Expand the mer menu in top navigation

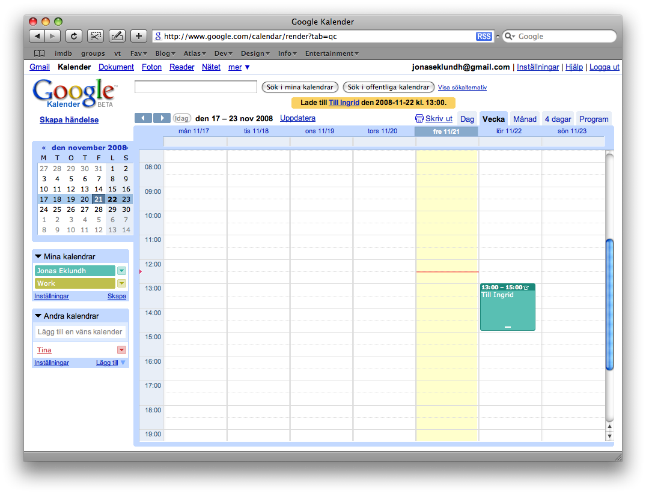(x=239, y=67)
